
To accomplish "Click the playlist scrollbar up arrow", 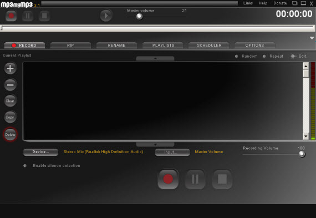I will [306, 66].
